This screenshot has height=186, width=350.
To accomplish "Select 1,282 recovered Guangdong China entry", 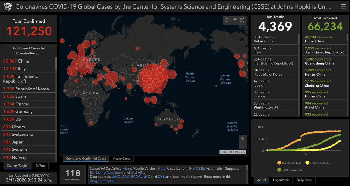I will click(325, 61).
